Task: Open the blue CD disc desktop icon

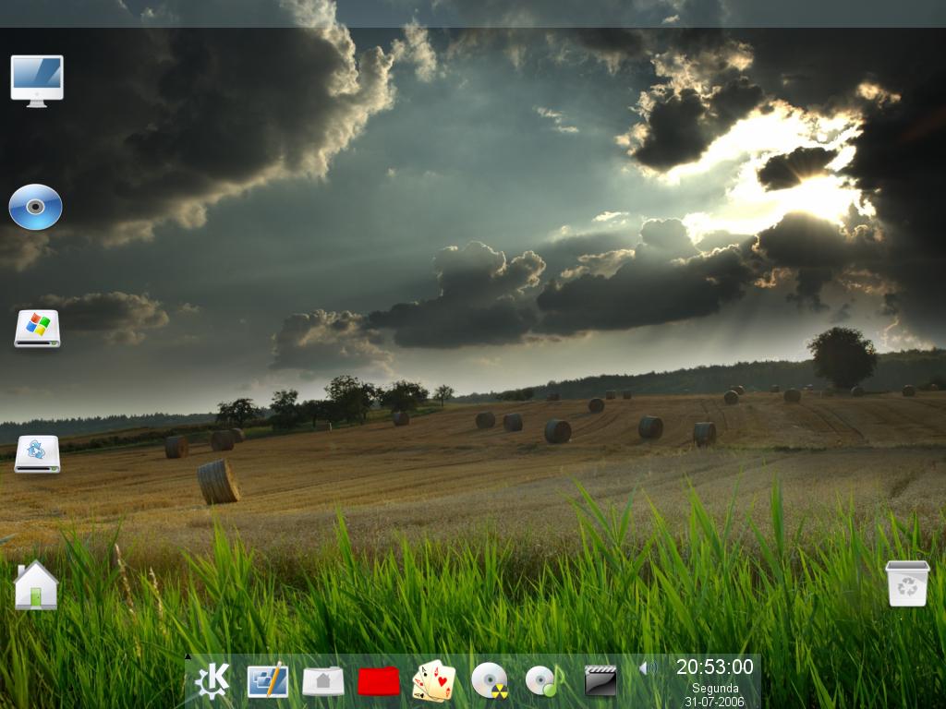Action: (36, 207)
